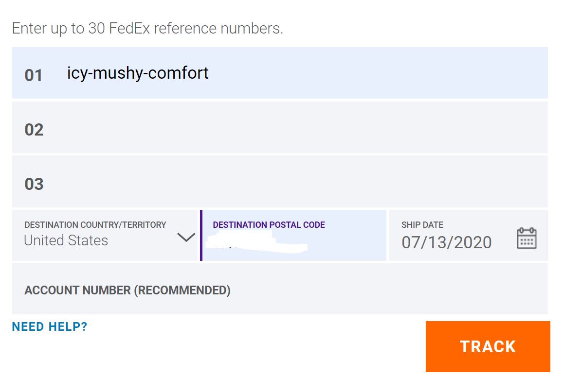Click the DESTINATION POSTAL CODE label text
The width and height of the screenshot is (563, 376).
269,225
